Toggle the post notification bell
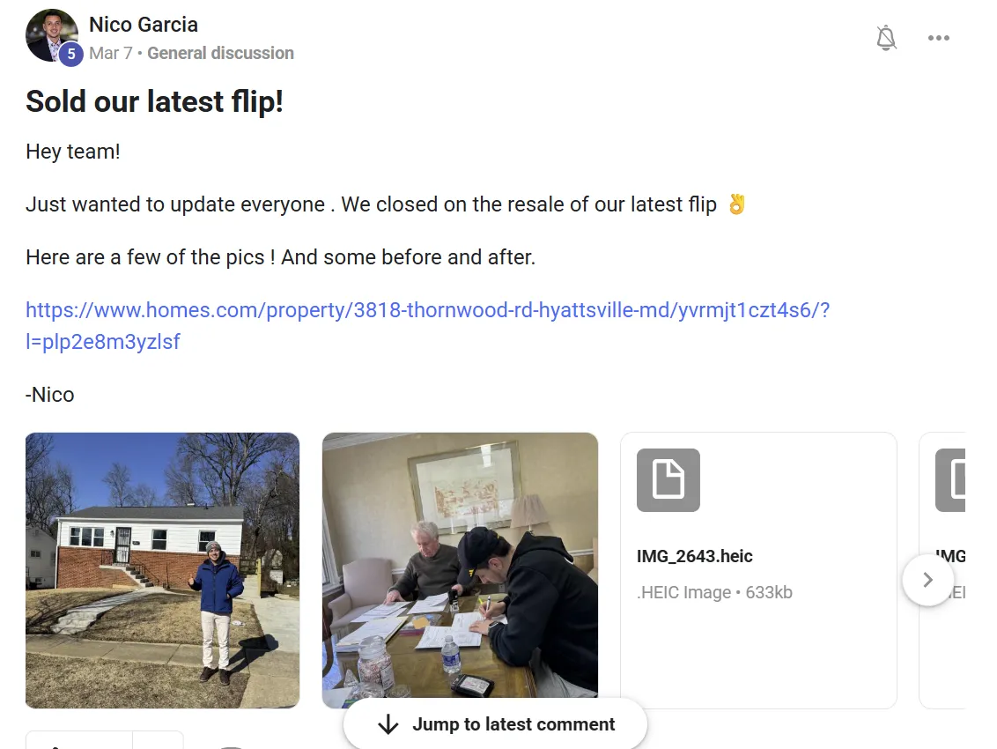 click(886, 38)
